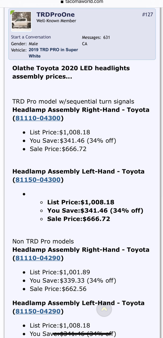Tap the Sale Price $666.72 bold entry
Viewport: 163px width, 338px height.
[78, 219]
